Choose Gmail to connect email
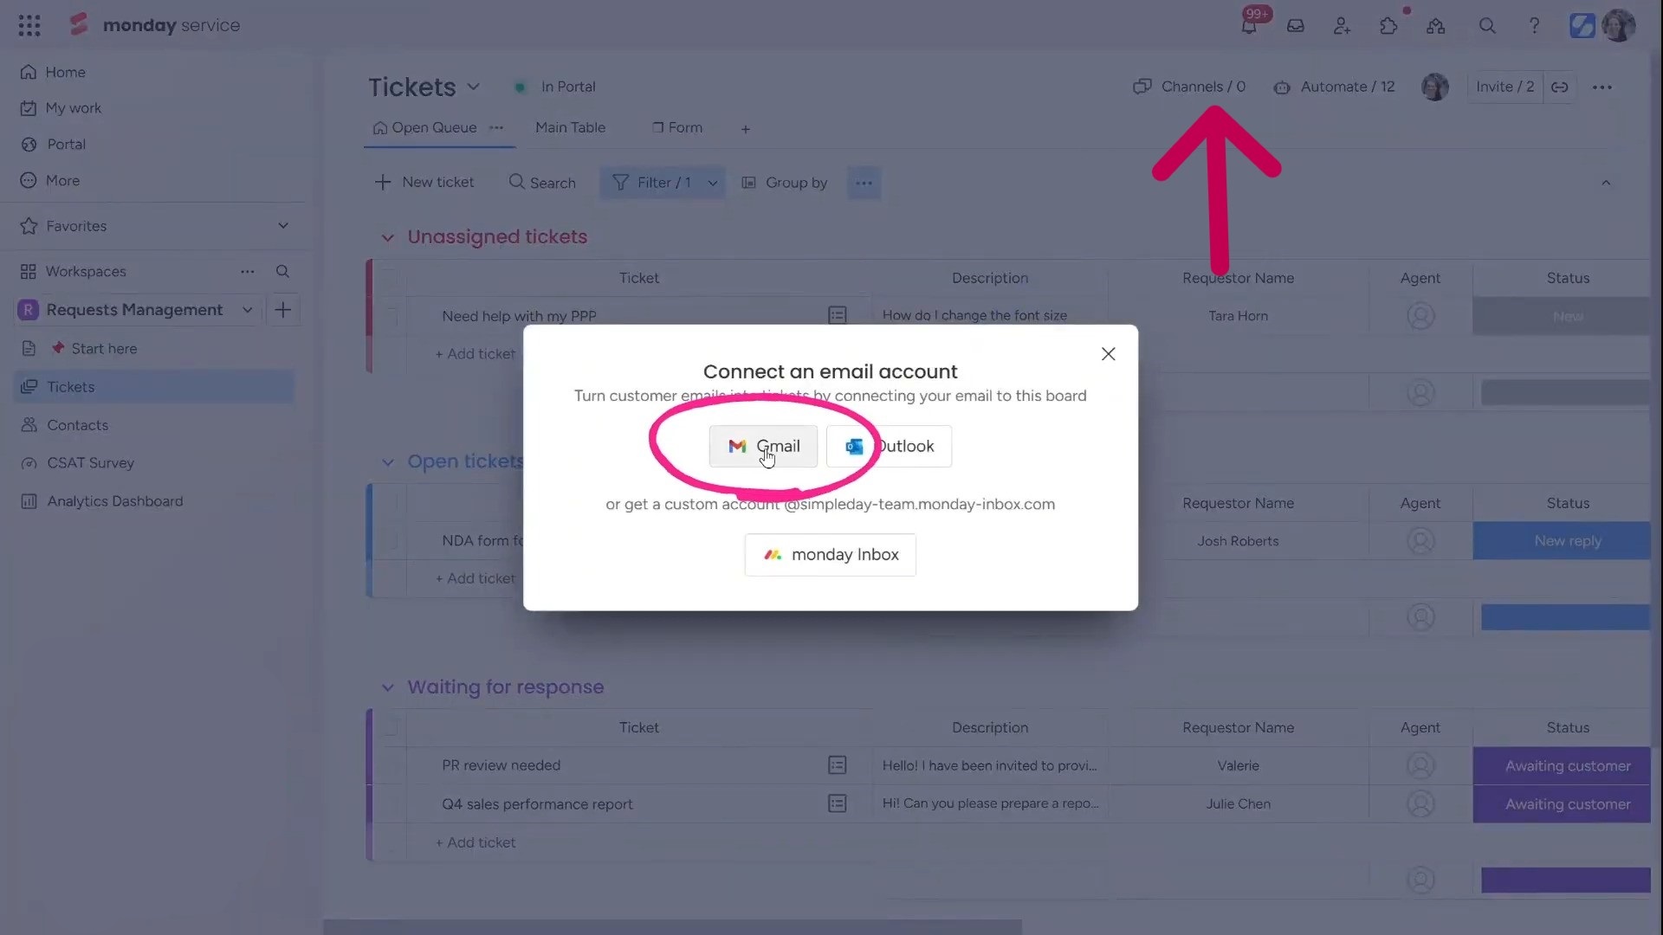 (763, 446)
